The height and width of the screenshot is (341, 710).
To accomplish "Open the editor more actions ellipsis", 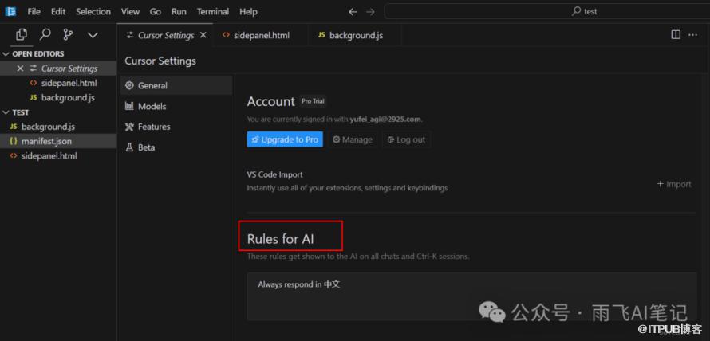I will [692, 35].
